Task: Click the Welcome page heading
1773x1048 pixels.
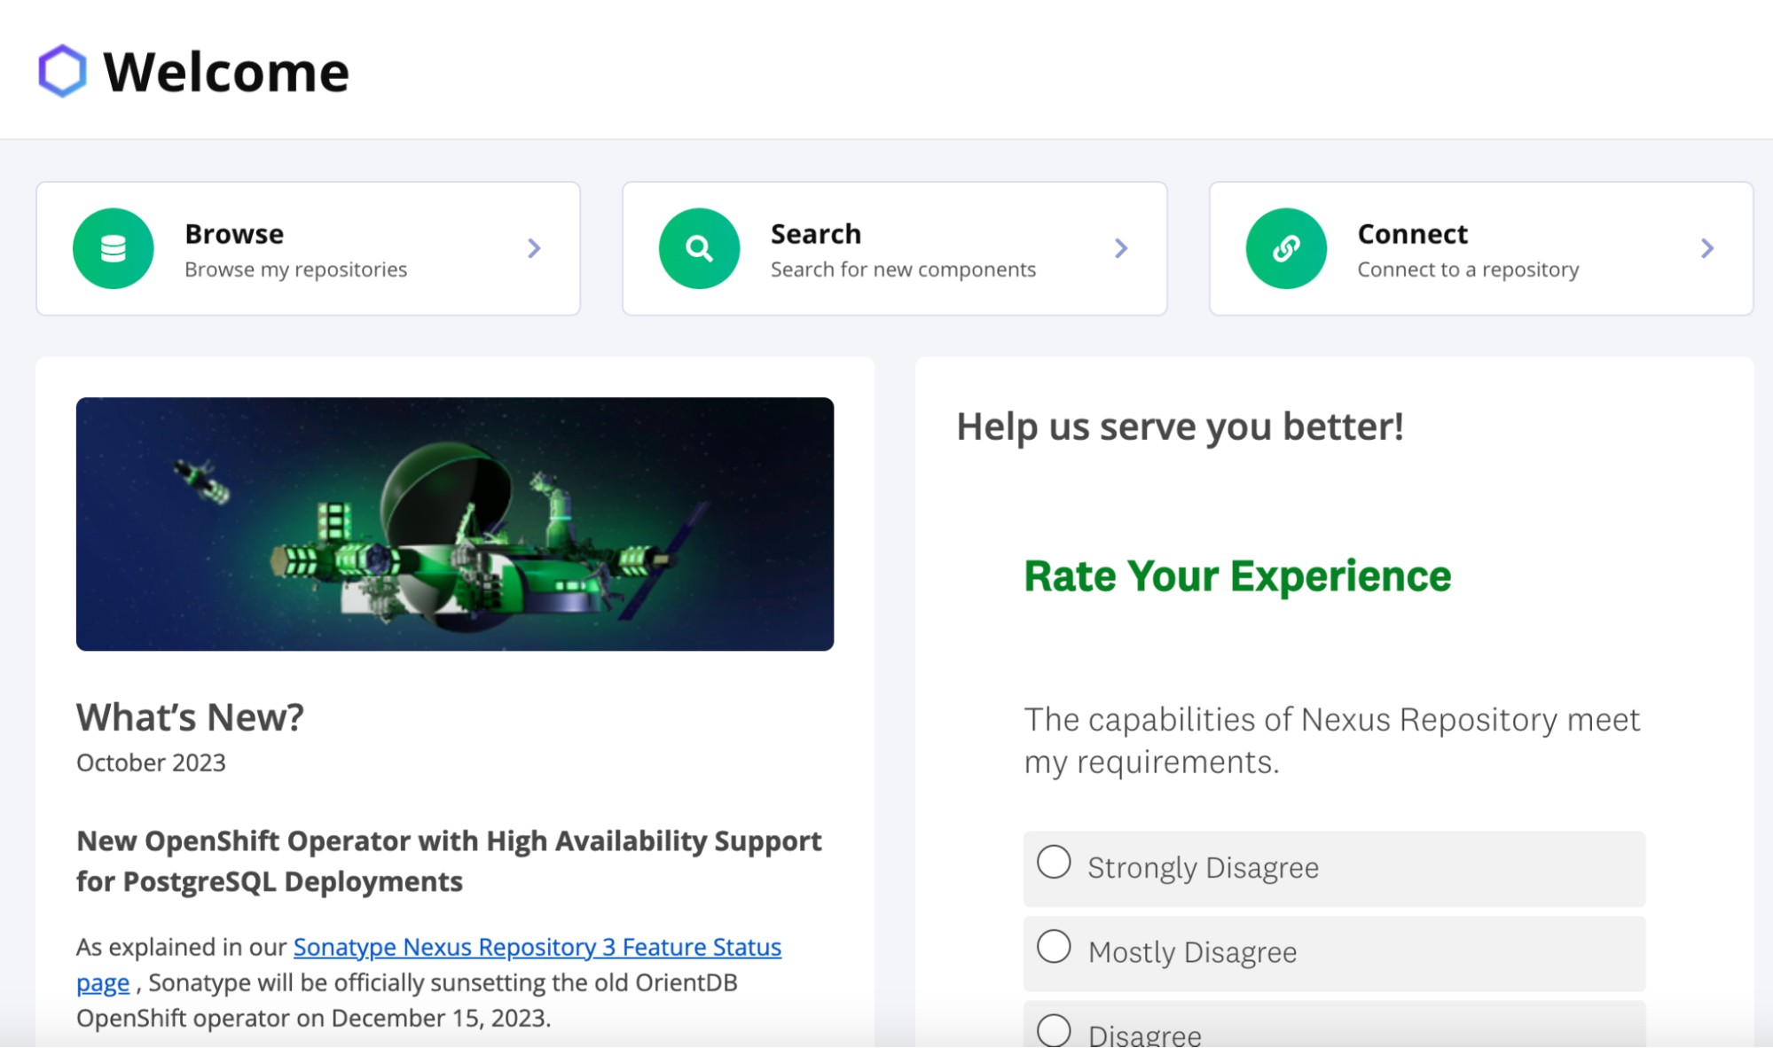Action: (x=226, y=72)
